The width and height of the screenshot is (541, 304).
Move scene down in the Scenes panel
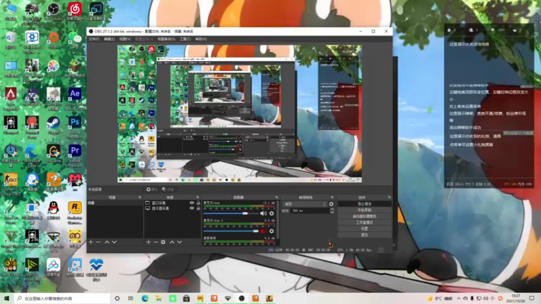(x=114, y=243)
